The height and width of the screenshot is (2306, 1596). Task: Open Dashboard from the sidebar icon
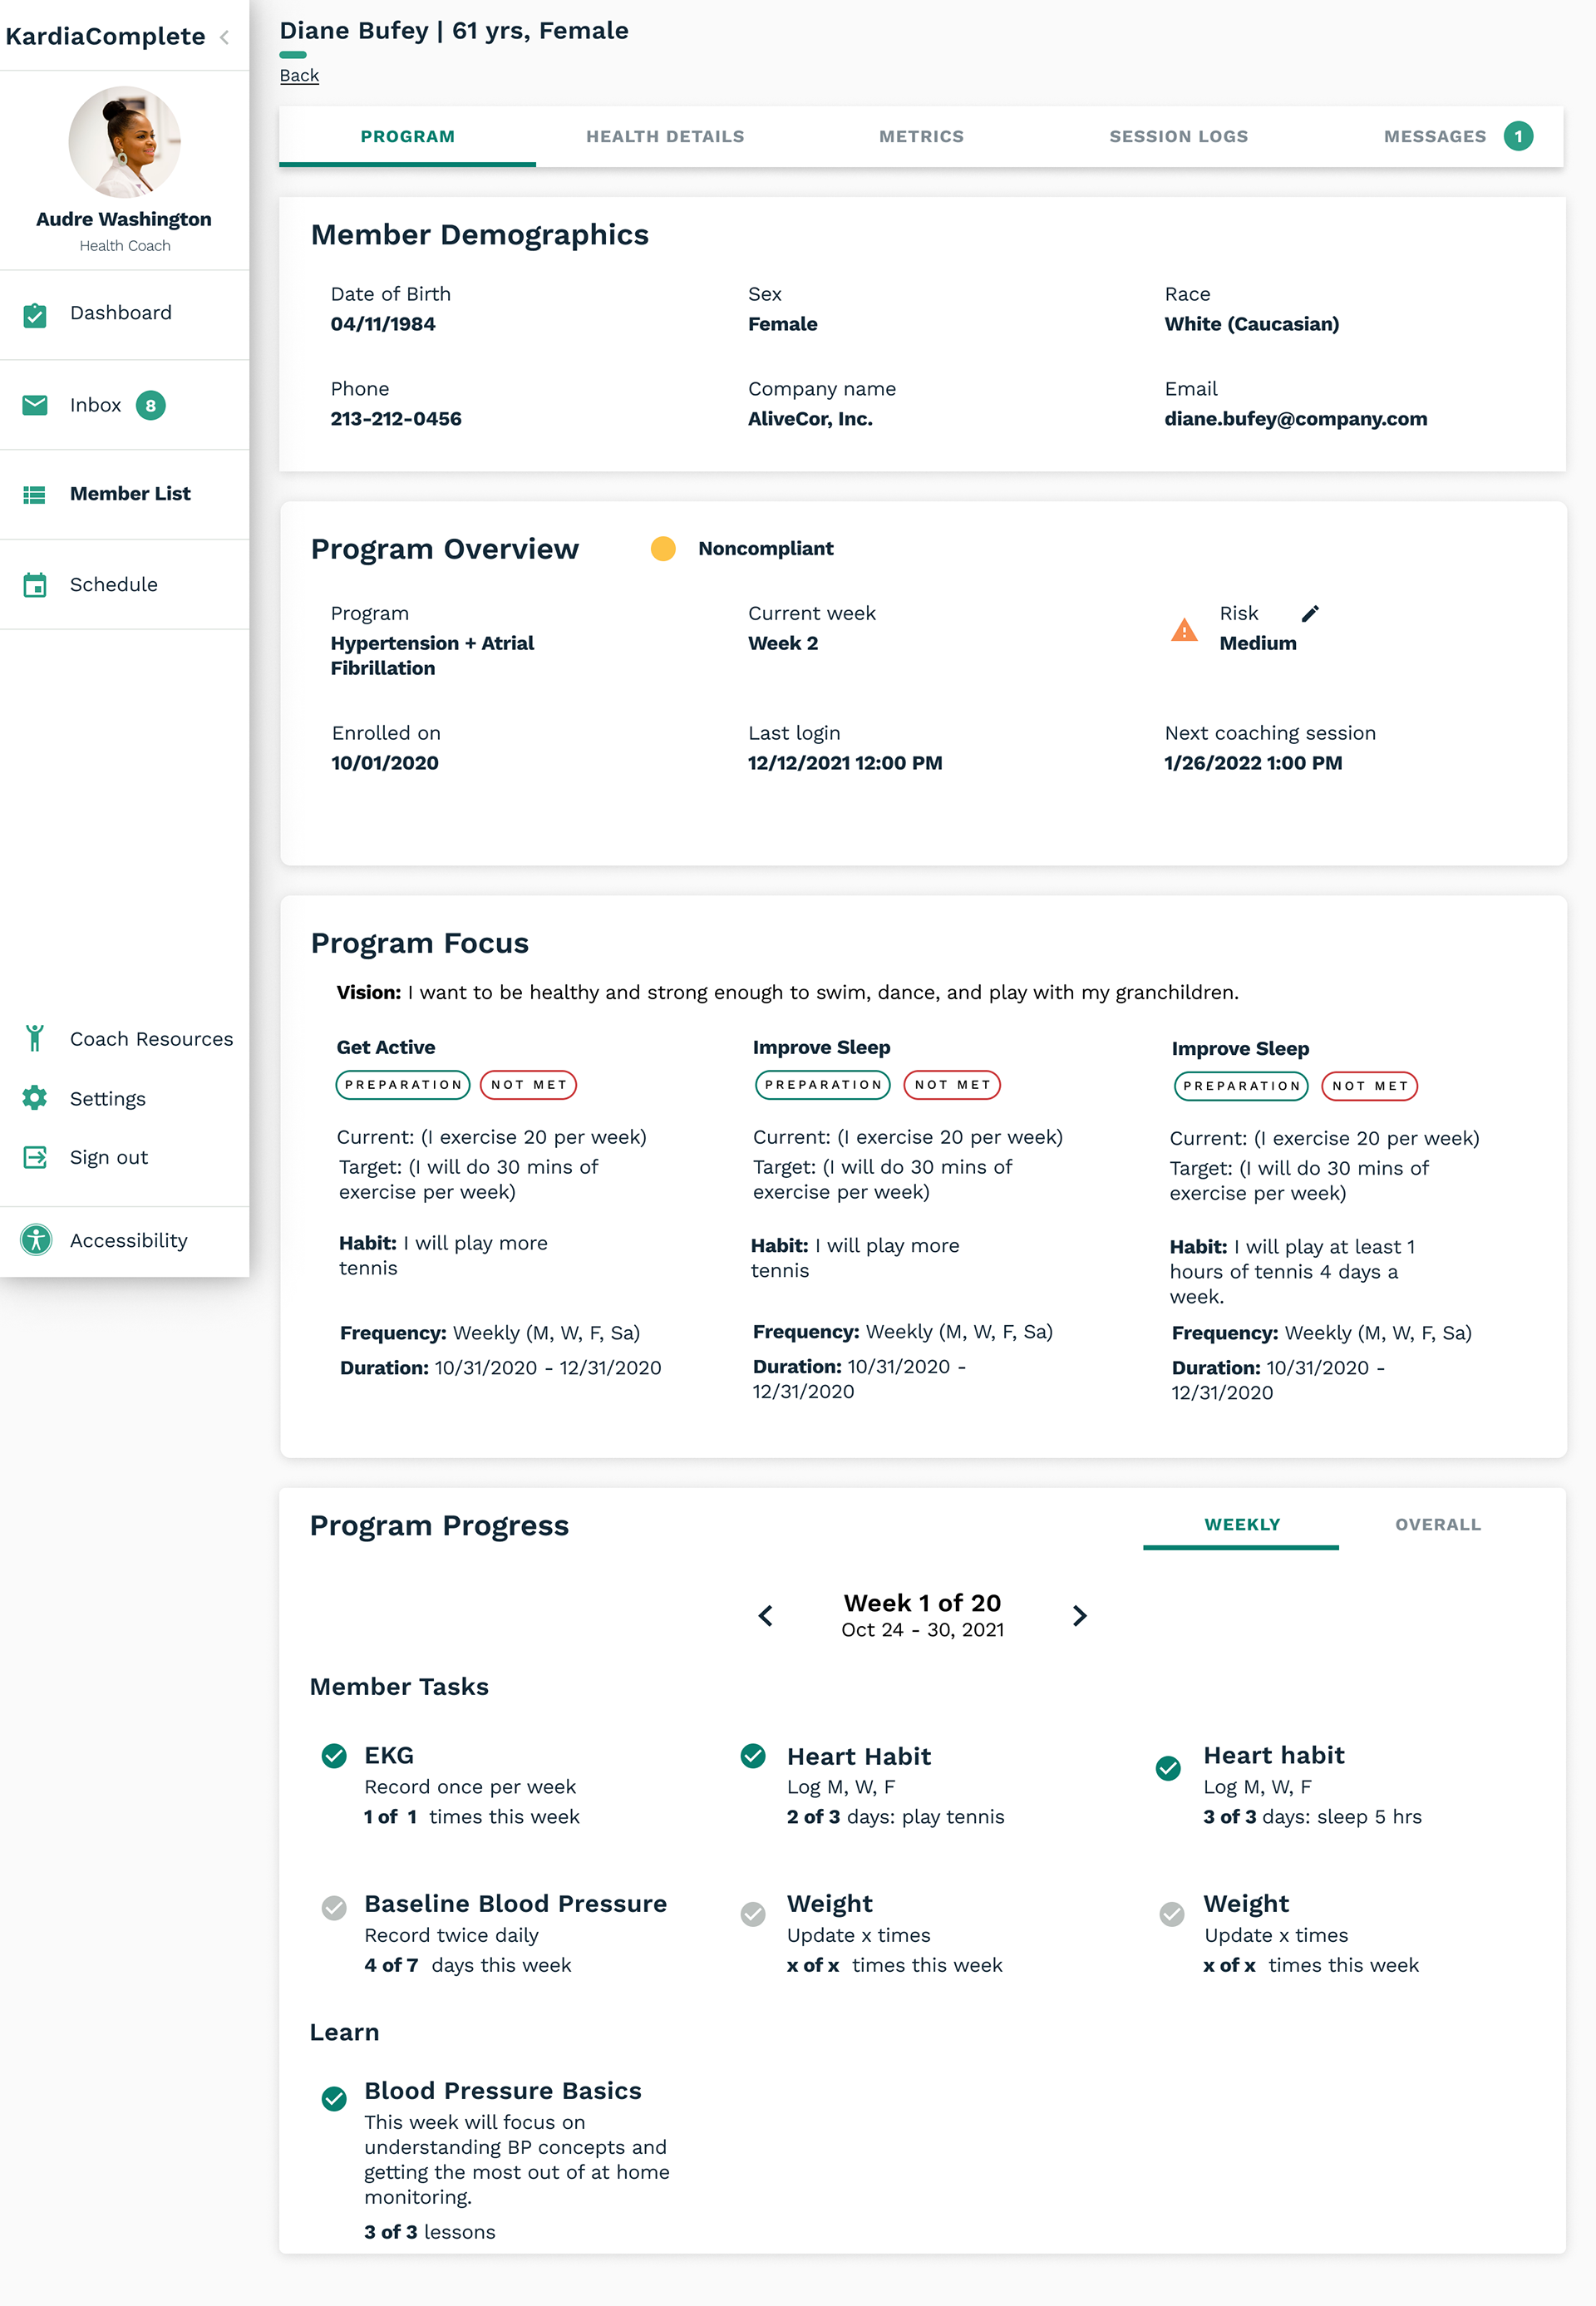[x=35, y=314]
